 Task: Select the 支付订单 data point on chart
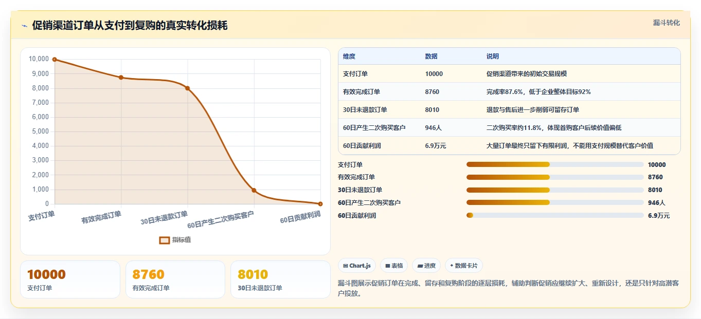coord(55,60)
